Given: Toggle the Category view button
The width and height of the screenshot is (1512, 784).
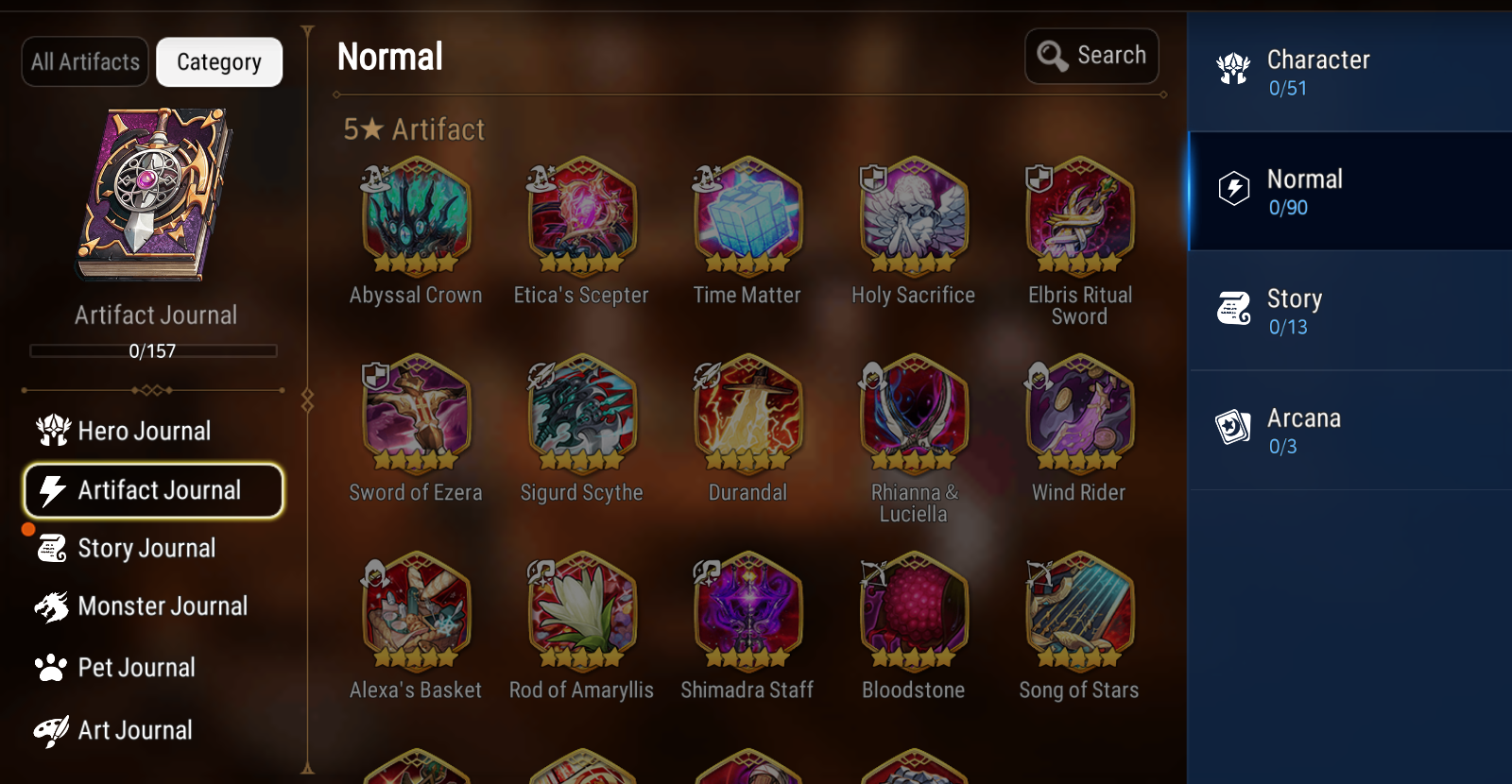Looking at the screenshot, I should pos(219,61).
